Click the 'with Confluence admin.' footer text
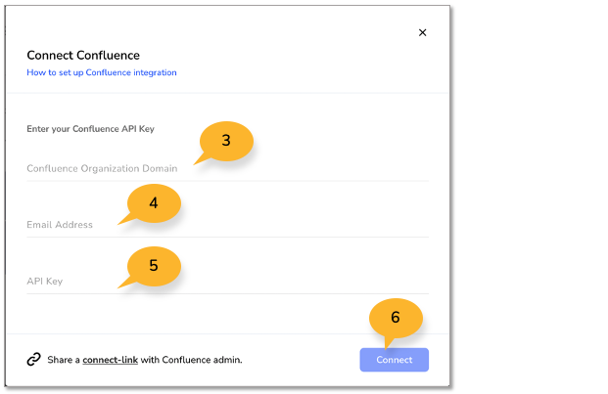Image resolution: width=608 pixels, height=394 pixels. pos(191,360)
